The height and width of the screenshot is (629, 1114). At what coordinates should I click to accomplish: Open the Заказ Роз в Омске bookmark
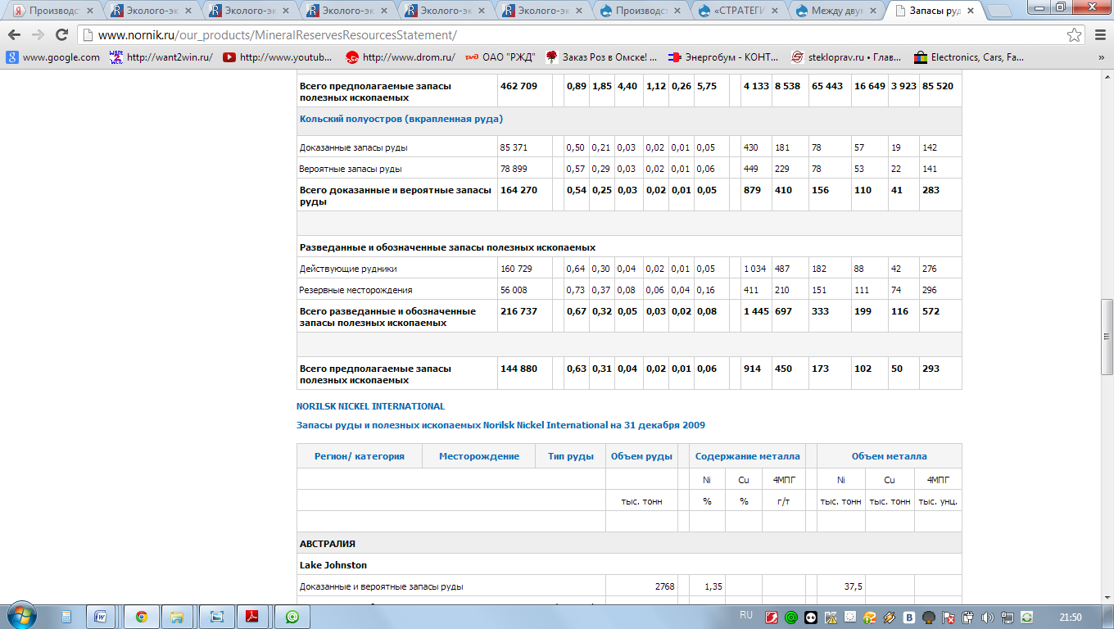pos(602,57)
